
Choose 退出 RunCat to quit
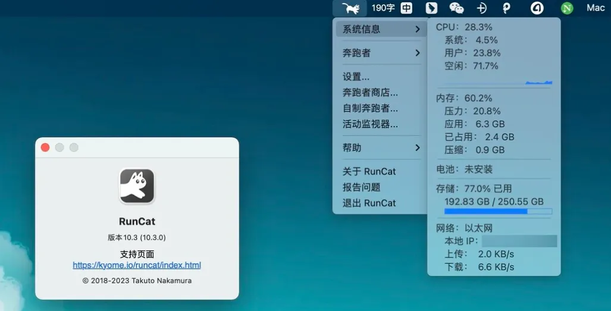tap(369, 203)
